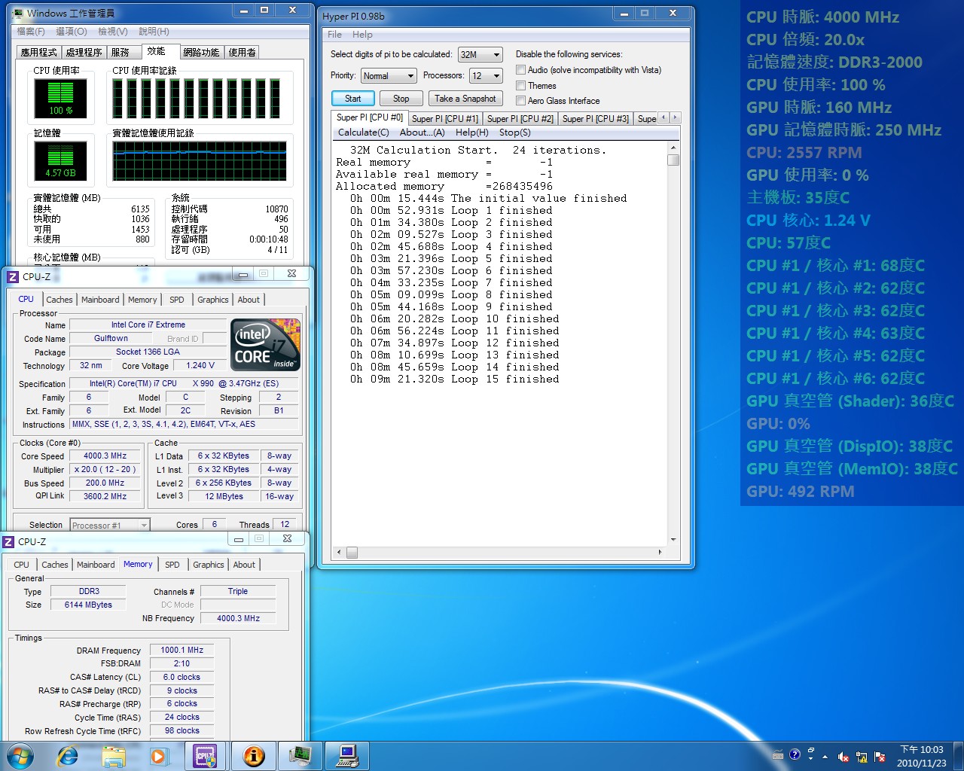
Task: Open the pi digits 32M dropdown
Action: point(480,55)
